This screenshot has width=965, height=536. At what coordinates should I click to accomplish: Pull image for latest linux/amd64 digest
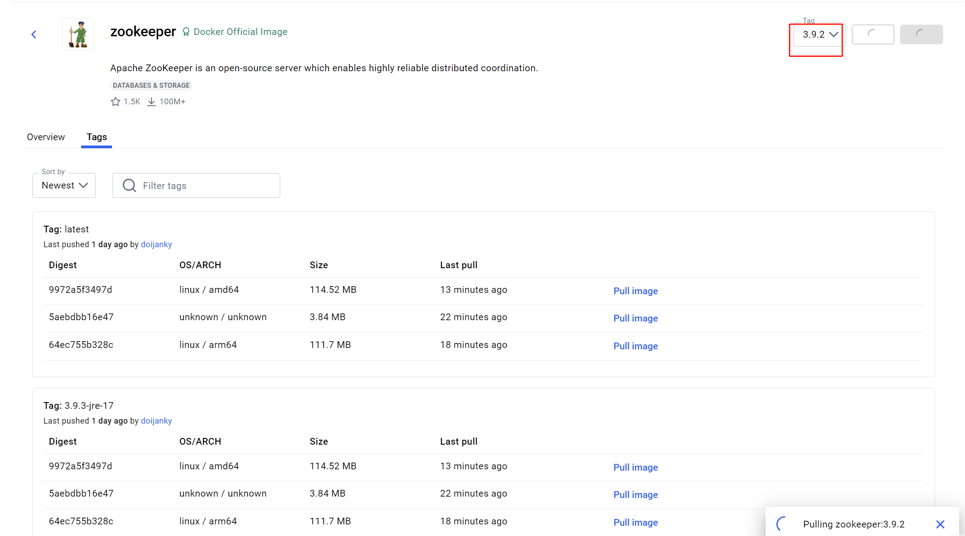coord(635,291)
